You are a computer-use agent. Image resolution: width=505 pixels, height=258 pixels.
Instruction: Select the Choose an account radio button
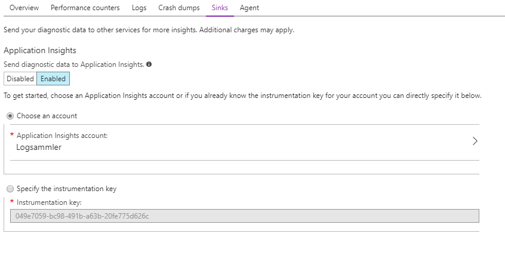(x=10, y=116)
